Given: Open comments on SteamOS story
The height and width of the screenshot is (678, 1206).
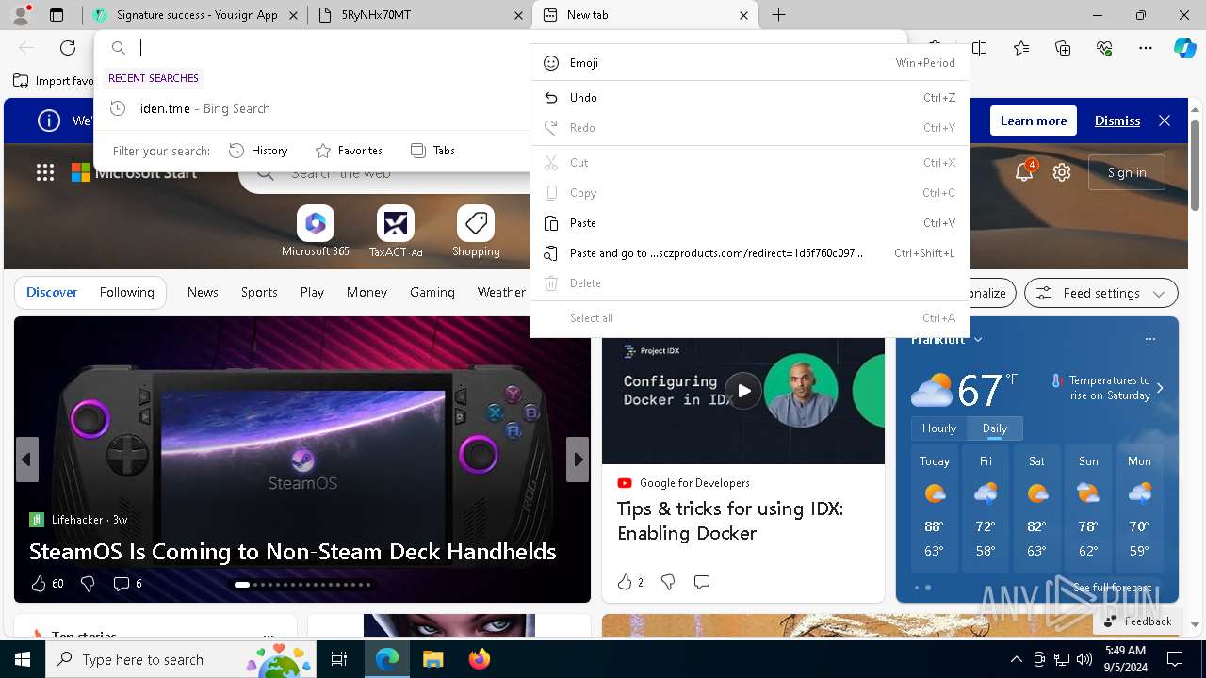Looking at the screenshot, I should click(127, 584).
